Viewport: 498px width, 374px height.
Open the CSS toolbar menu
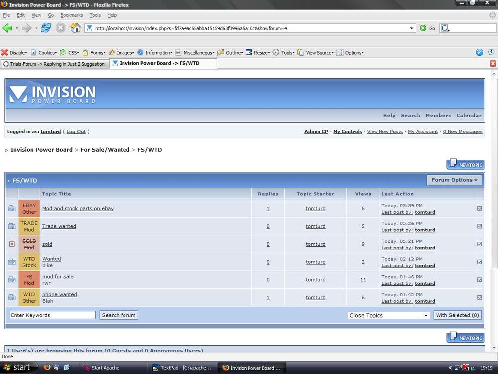pyautogui.click(x=69, y=53)
